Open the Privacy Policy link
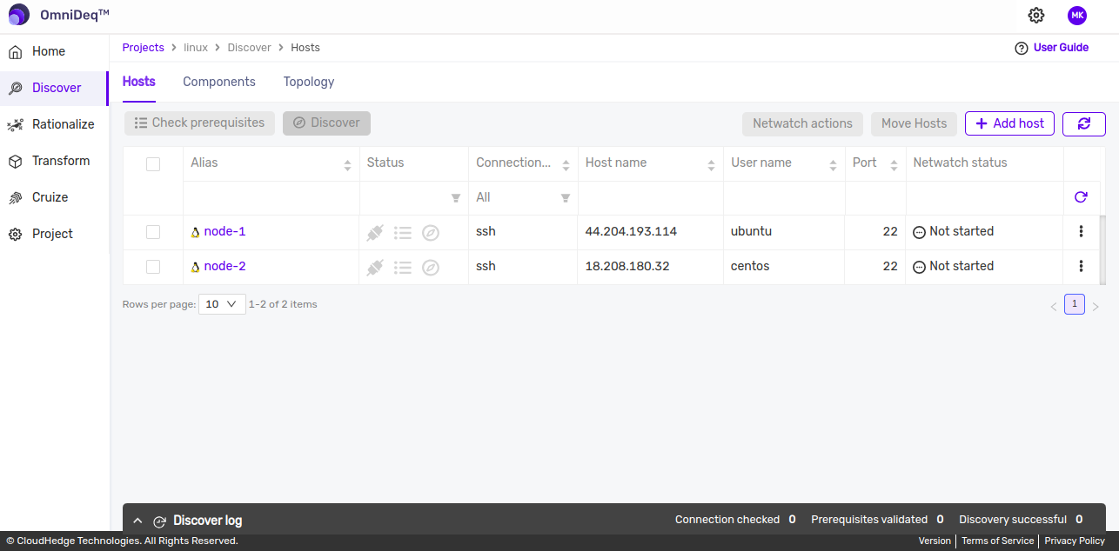This screenshot has height=551, width=1119. pos(1075,541)
